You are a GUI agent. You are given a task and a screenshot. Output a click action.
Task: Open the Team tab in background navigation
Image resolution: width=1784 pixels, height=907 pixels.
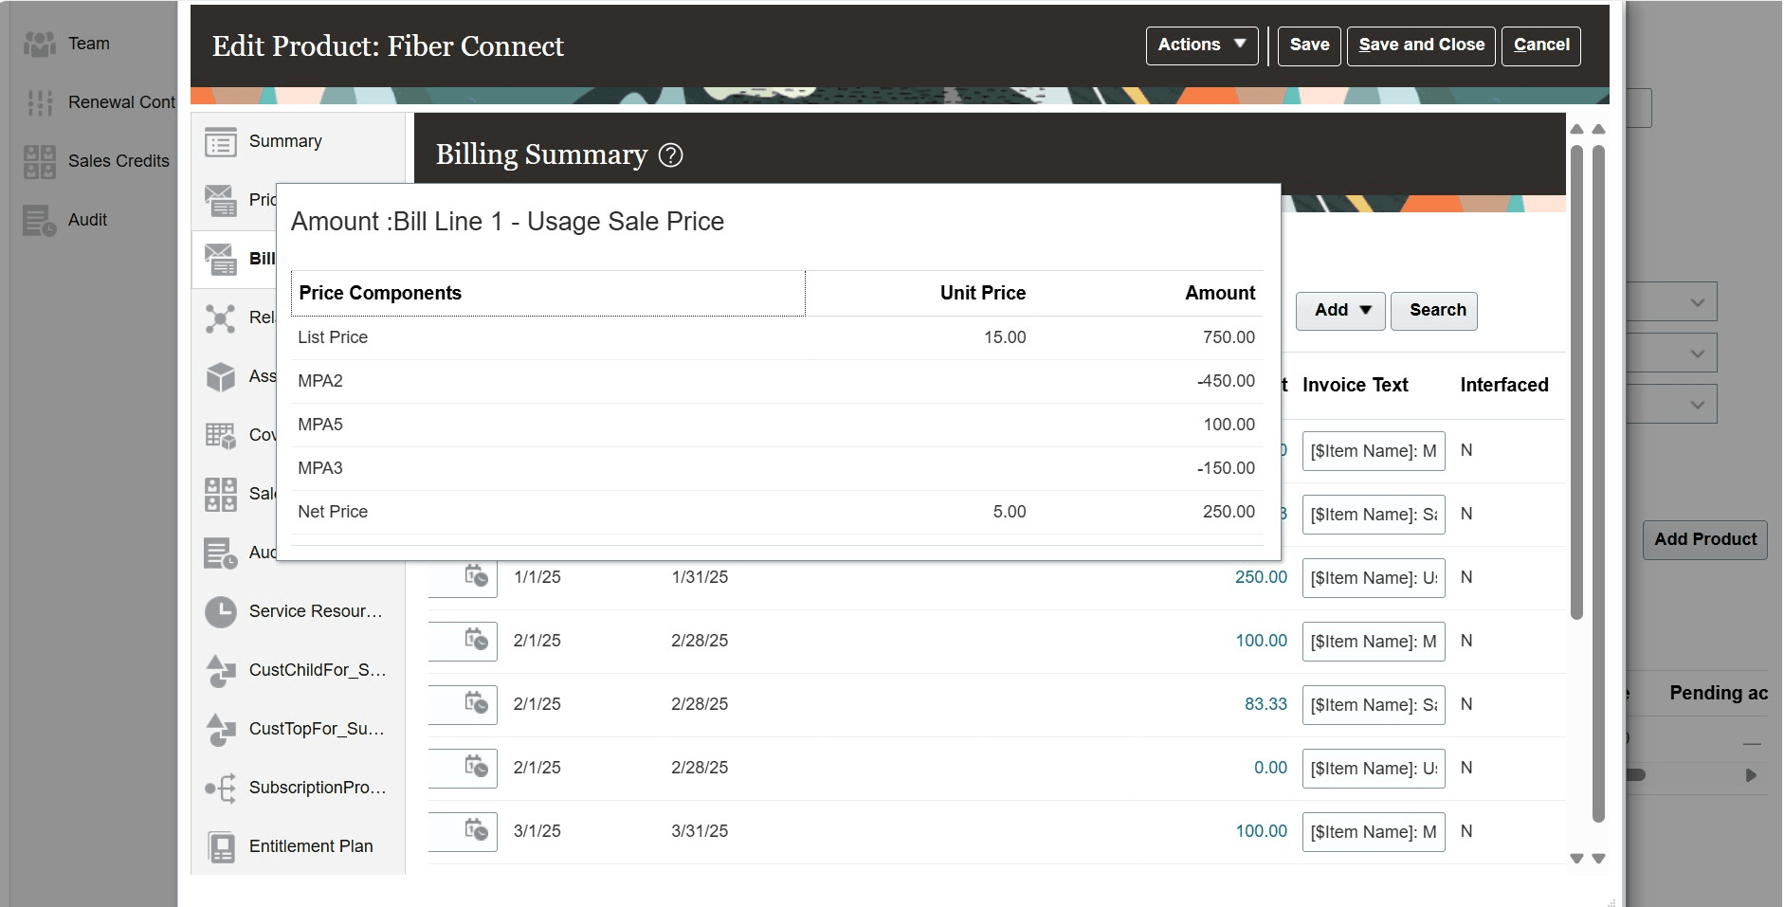[x=89, y=44]
